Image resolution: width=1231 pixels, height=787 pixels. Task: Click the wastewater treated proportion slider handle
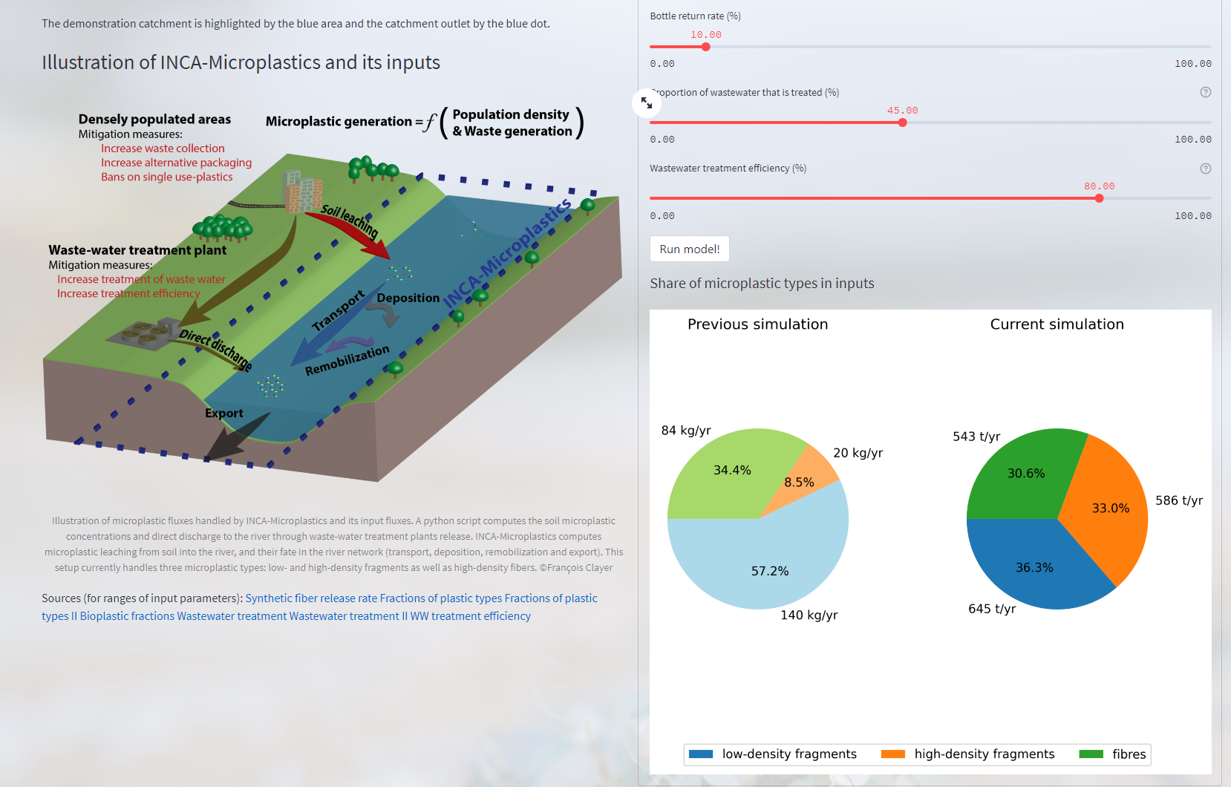(x=902, y=123)
